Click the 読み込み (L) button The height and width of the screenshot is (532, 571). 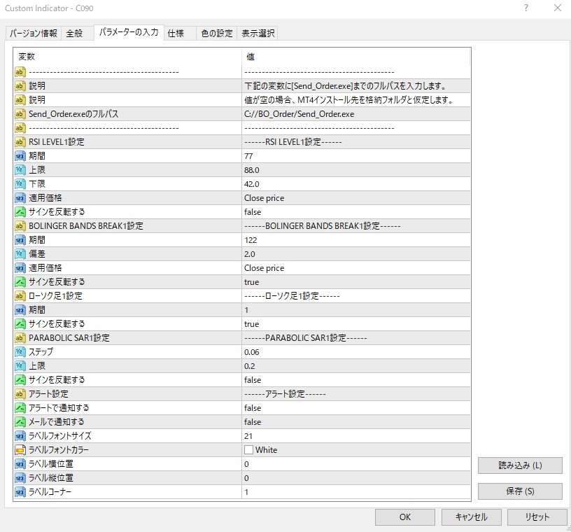coord(520,465)
